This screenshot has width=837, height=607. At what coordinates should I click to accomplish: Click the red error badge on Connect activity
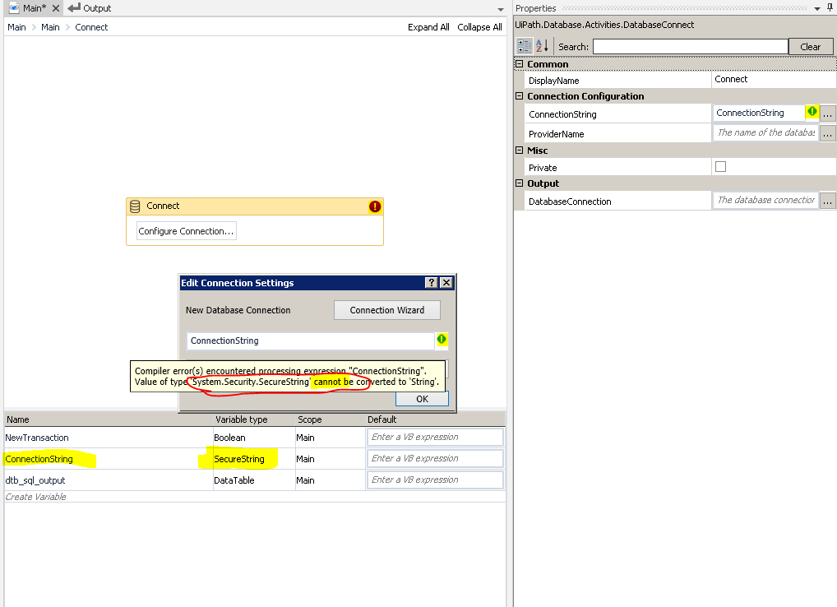[x=374, y=206]
